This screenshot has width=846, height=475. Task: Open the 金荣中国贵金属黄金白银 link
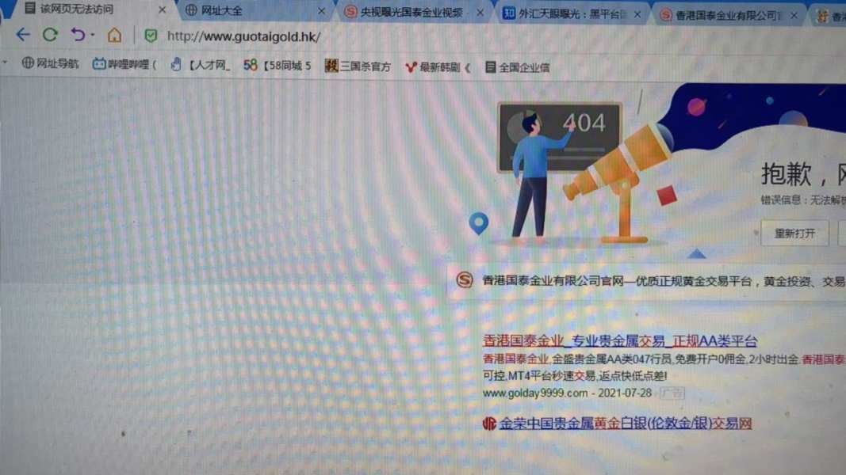[626, 424]
